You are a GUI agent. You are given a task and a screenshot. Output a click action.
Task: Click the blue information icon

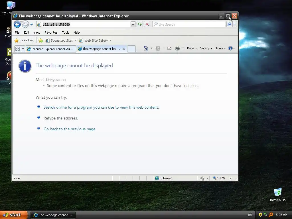tap(25, 66)
